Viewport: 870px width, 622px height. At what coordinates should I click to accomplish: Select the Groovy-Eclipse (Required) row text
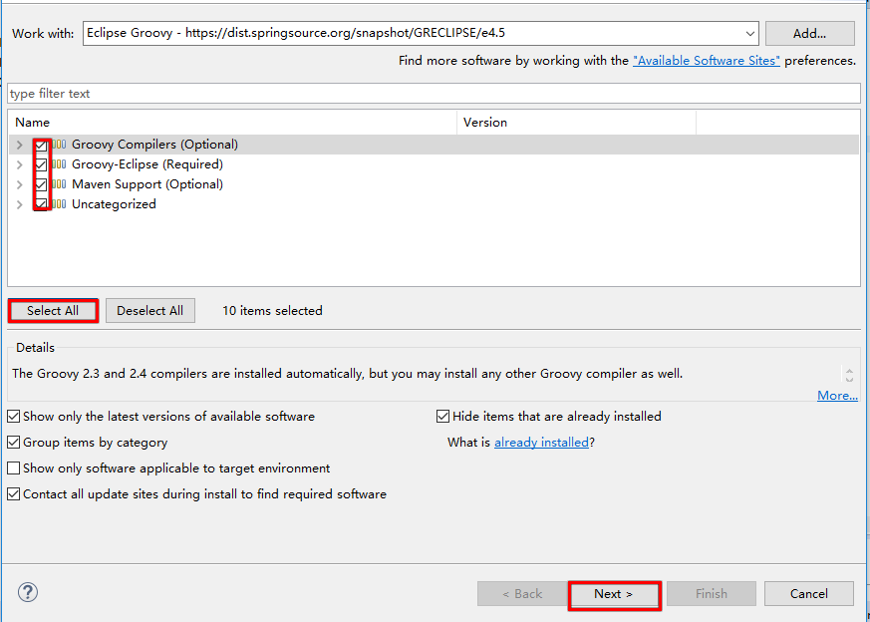pos(147,164)
